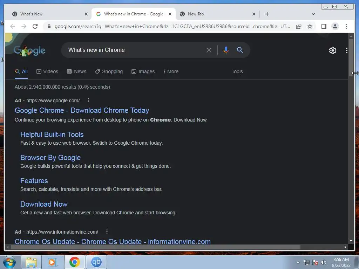Open Windows Explorer from taskbar

click(31, 262)
